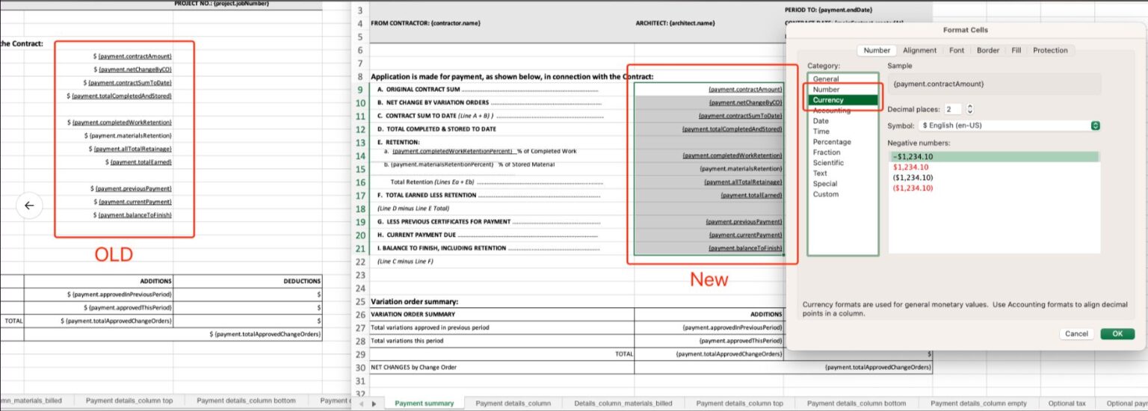
Task: Click the {payment.balanceToFinish} cell in row 21
Action: (709, 248)
